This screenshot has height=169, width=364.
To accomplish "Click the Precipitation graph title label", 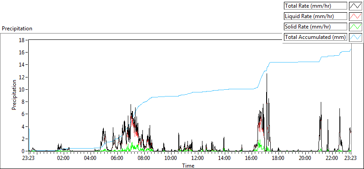I will coord(17,29).
